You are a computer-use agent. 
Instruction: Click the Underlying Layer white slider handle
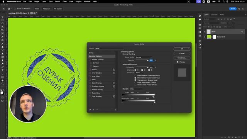(x=154, y=102)
